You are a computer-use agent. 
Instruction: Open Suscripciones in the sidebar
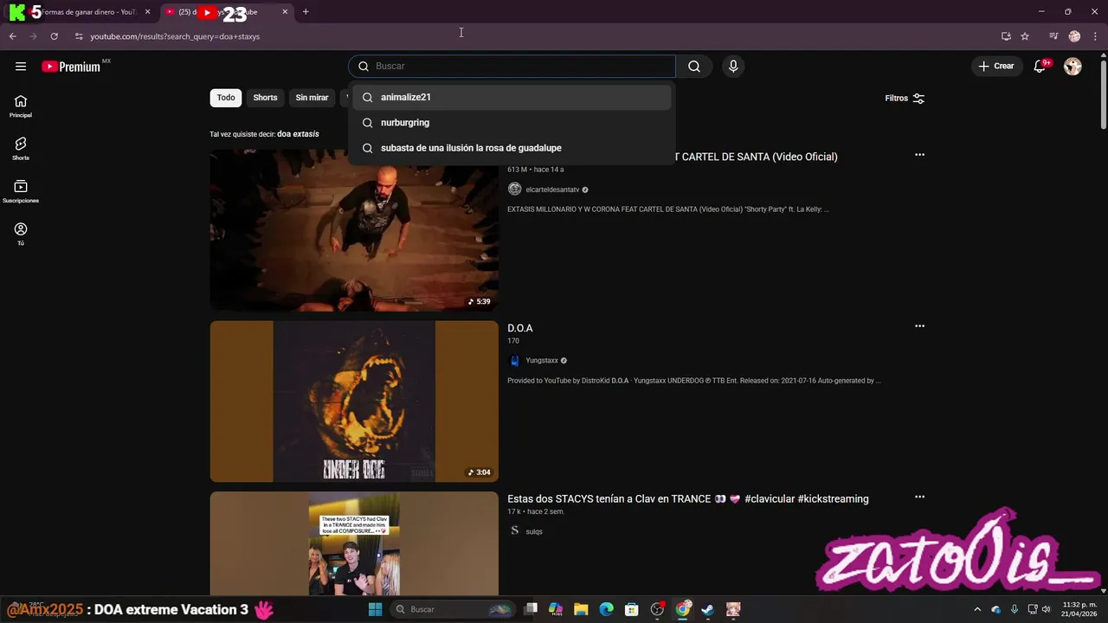click(x=21, y=191)
